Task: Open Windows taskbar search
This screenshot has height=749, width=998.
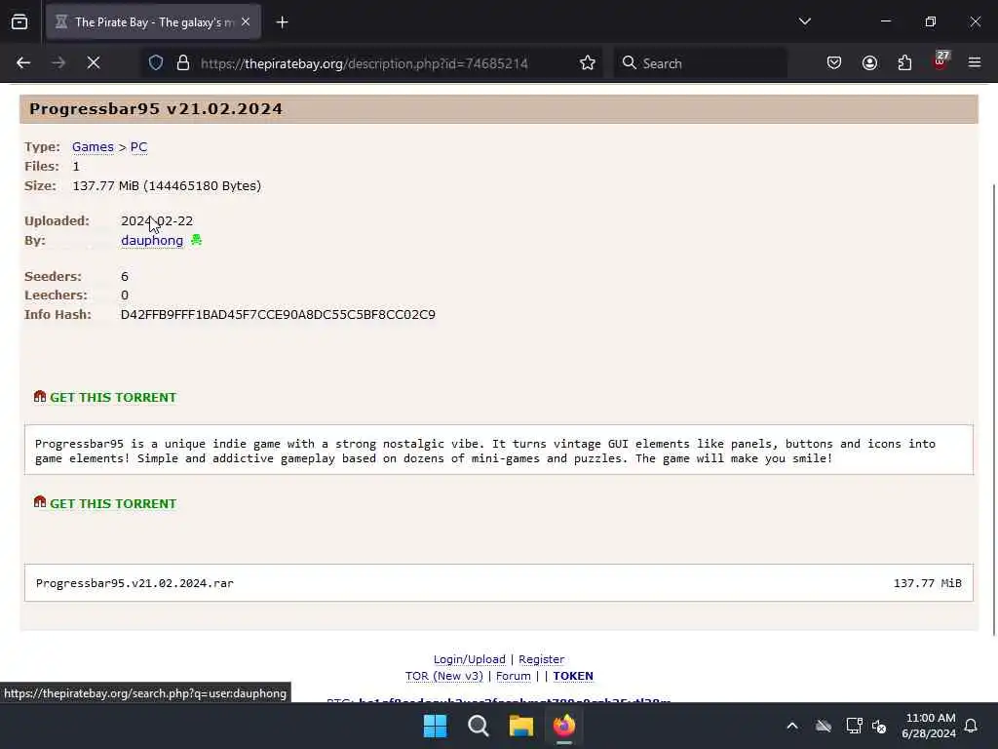Action: pyautogui.click(x=478, y=726)
